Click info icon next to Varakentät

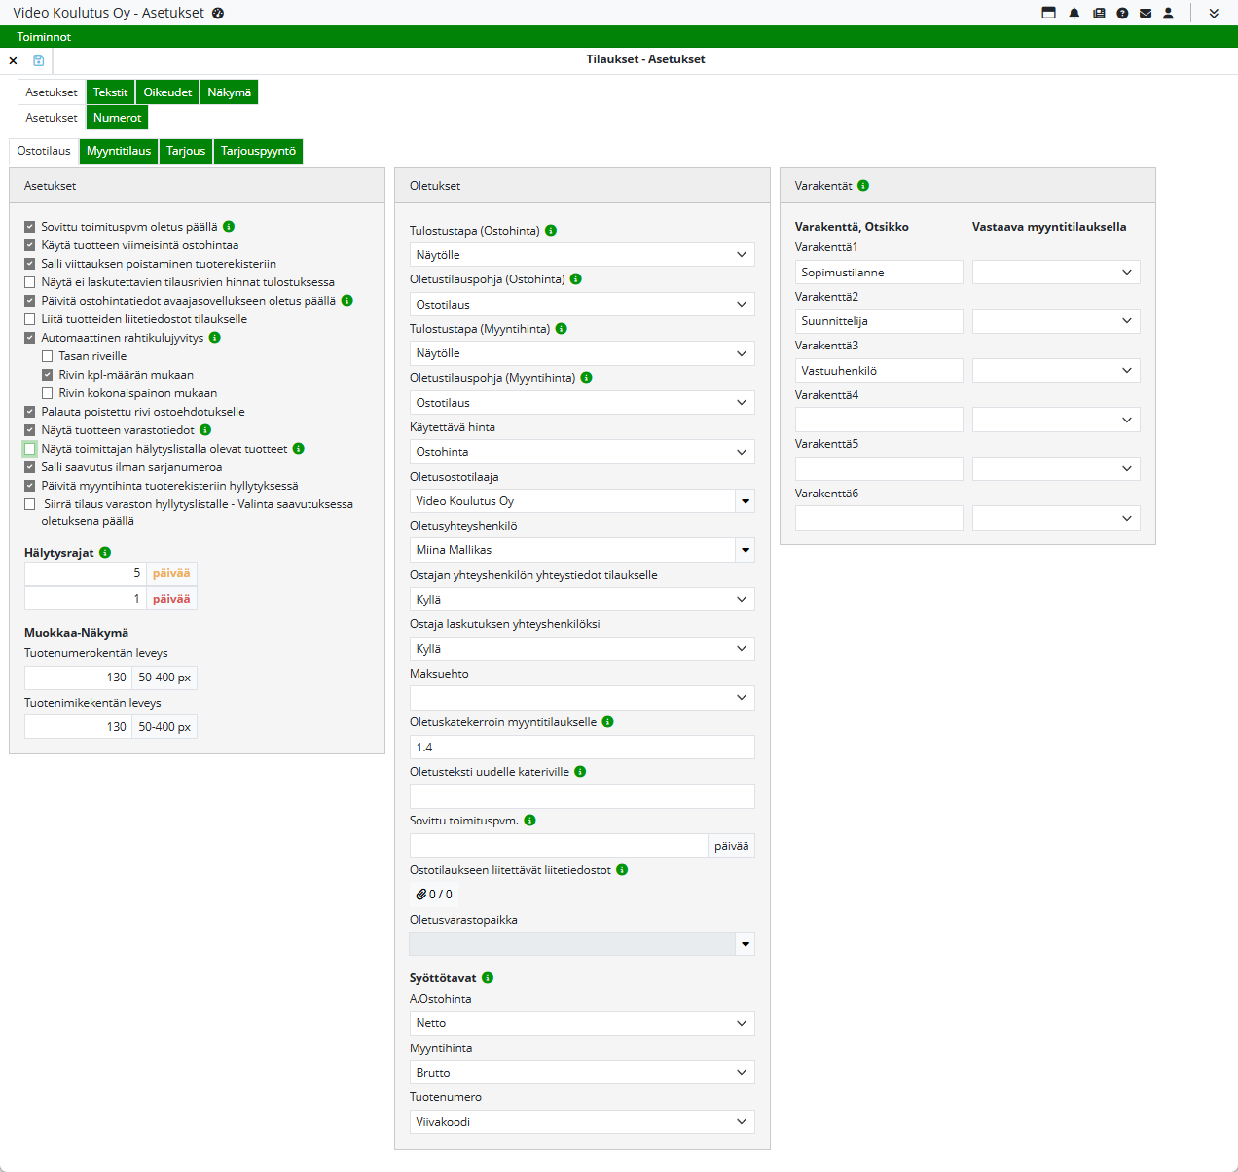pyautogui.click(x=863, y=186)
